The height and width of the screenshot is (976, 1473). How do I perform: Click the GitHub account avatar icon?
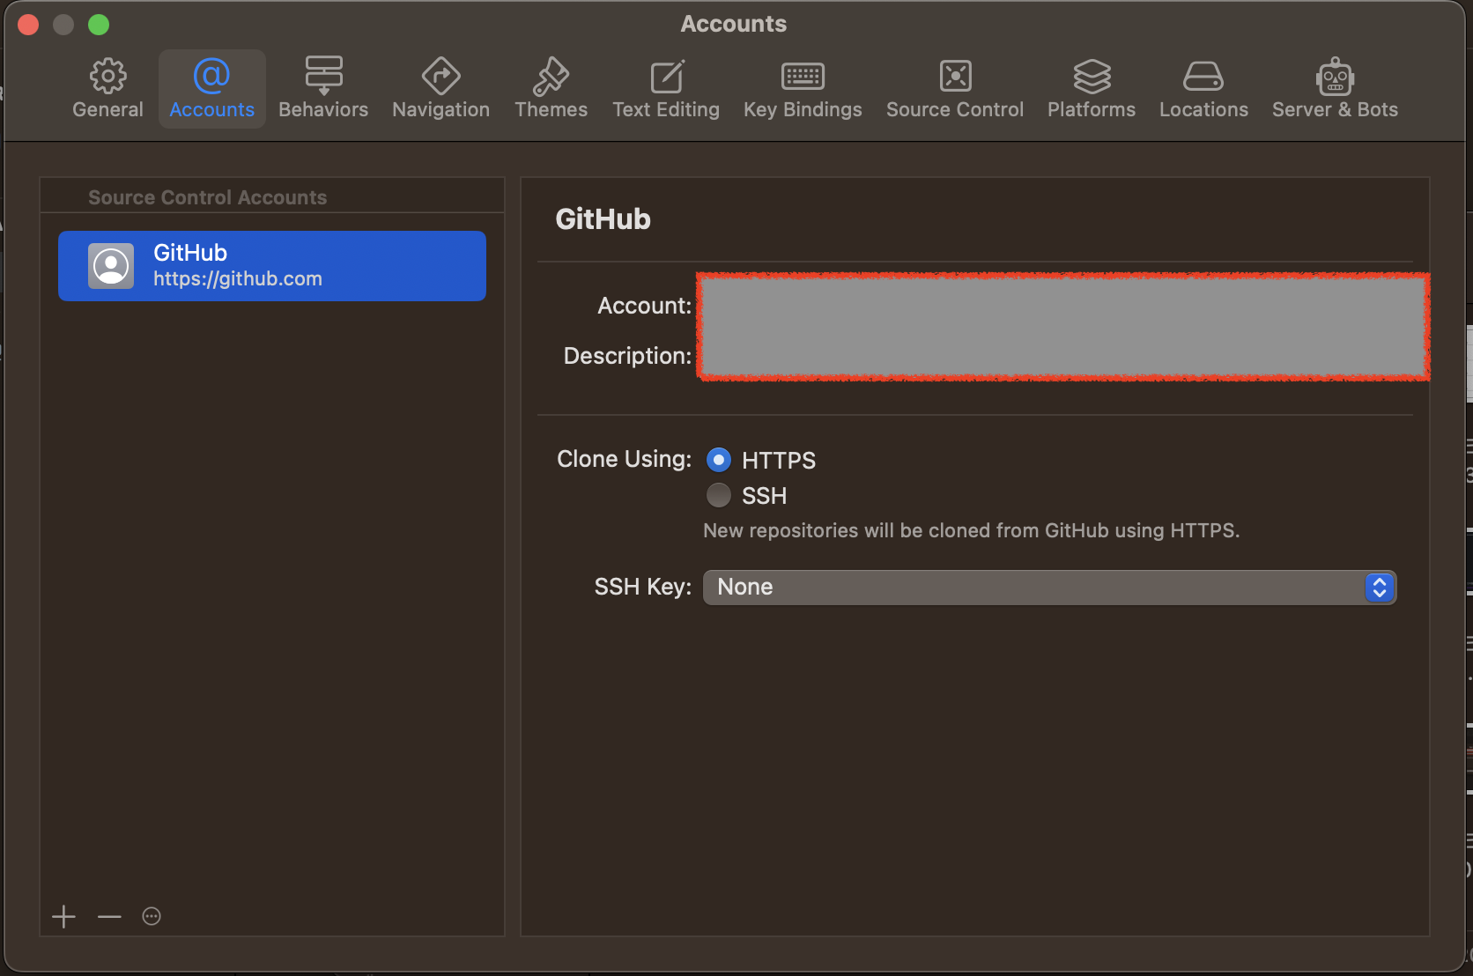[x=111, y=266]
